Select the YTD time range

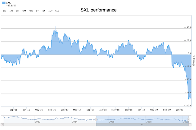(x=31, y=11)
